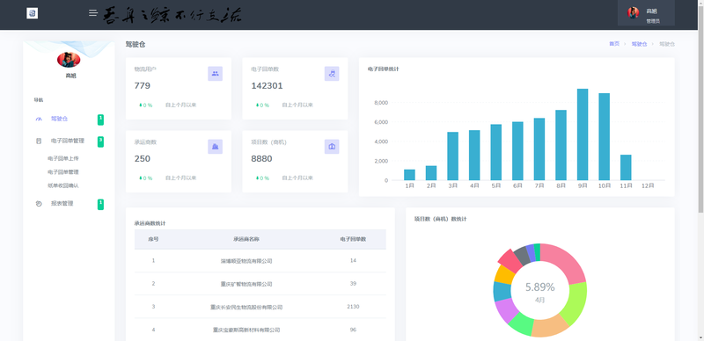Screen dimensions: 704x341
Task: Click the sidebar user avatar picture
Action: point(69,59)
